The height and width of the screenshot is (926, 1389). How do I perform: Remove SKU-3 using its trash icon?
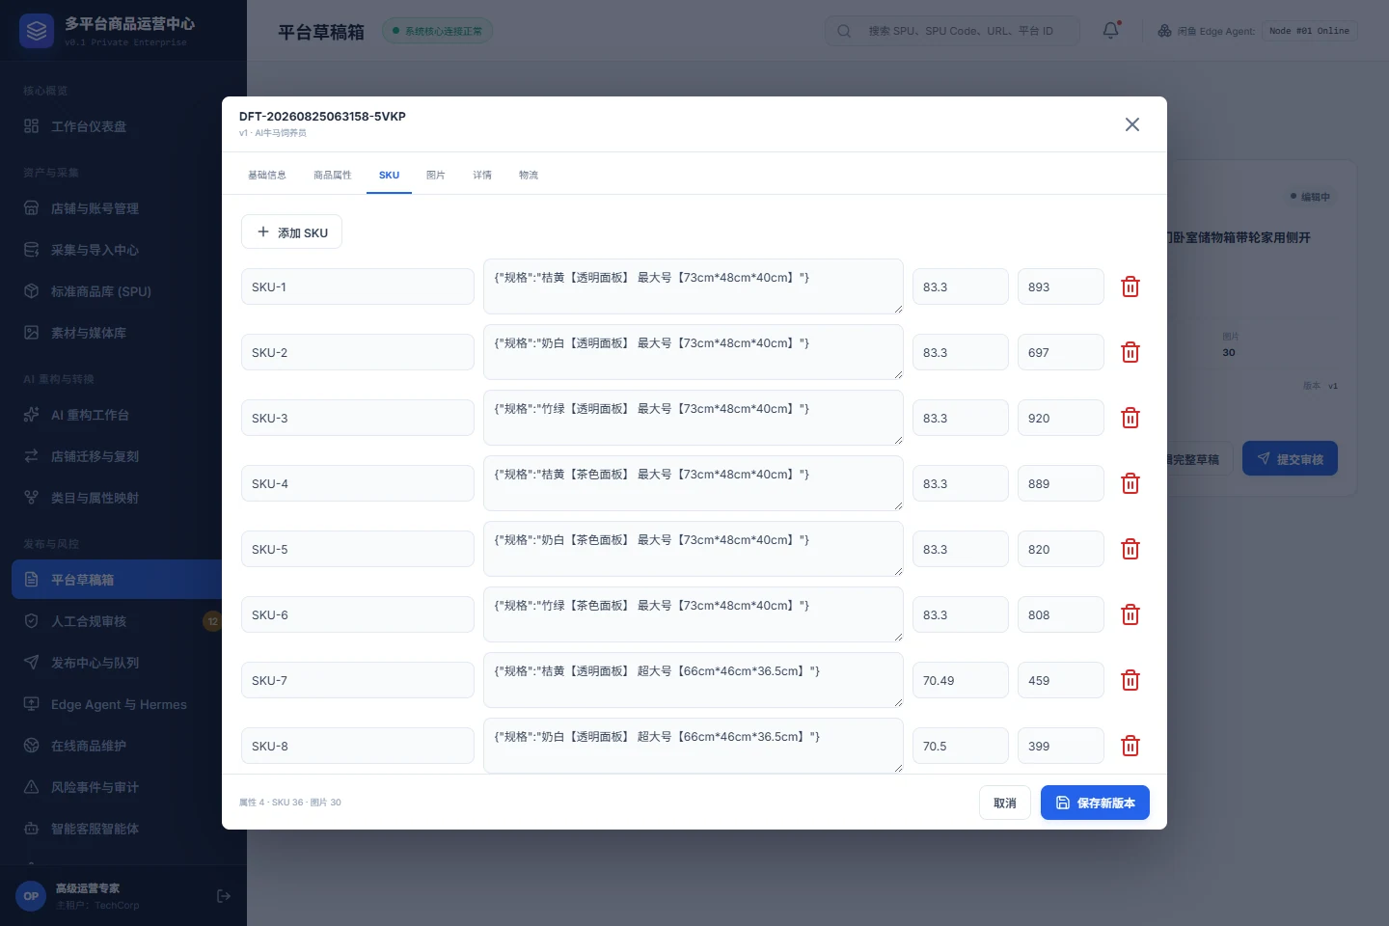tap(1130, 418)
